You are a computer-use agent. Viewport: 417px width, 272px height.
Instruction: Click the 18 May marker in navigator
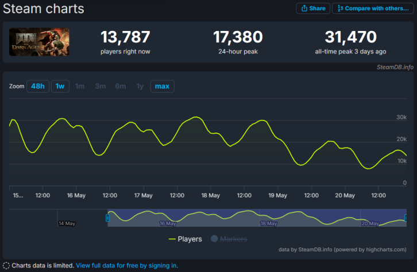point(269,223)
